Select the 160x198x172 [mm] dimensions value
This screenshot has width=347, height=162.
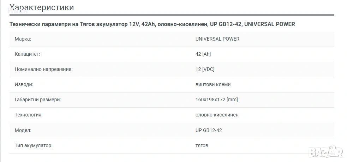[x=216, y=100]
